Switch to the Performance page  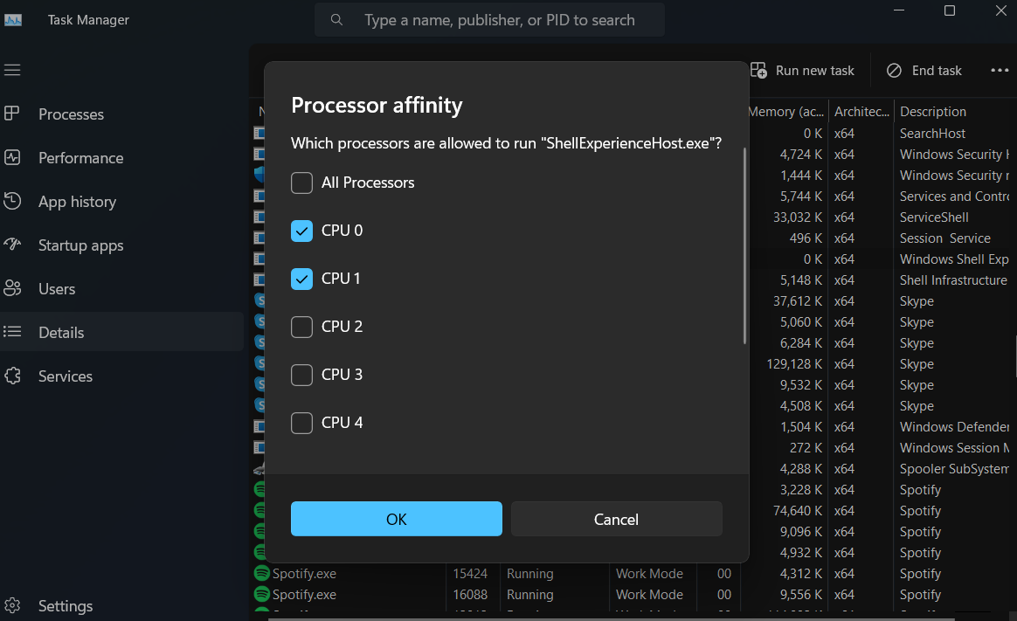click(122, 157)
